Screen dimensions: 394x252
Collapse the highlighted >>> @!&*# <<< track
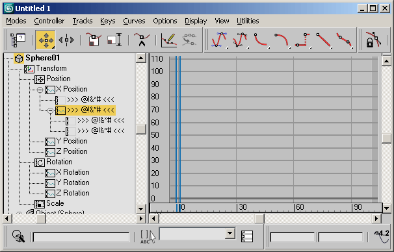50,110
